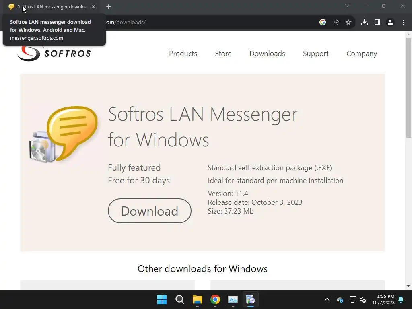Open Windows taskbar Search
The width and height of the screenshot is (412, 309).
click(180, 299)
